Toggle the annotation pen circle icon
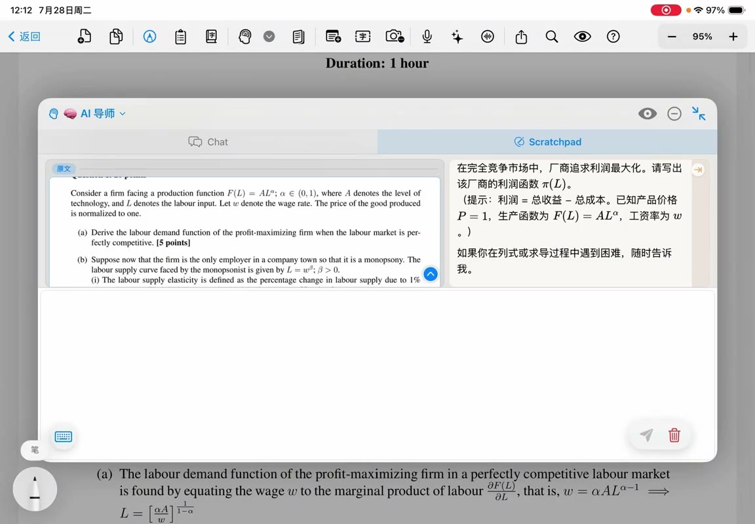The image size is (755, 524). (149, 37)
